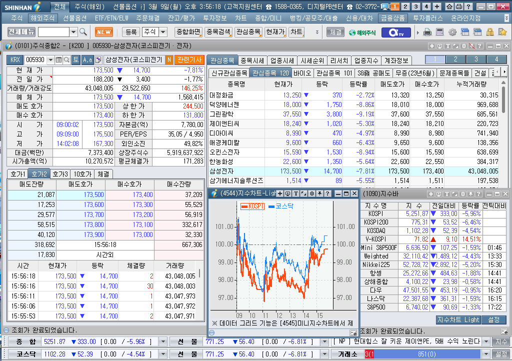Open dropdown next to 코스닥 index ticker
The width and height of the screenshot is (512, 361).
click(163, 354)
